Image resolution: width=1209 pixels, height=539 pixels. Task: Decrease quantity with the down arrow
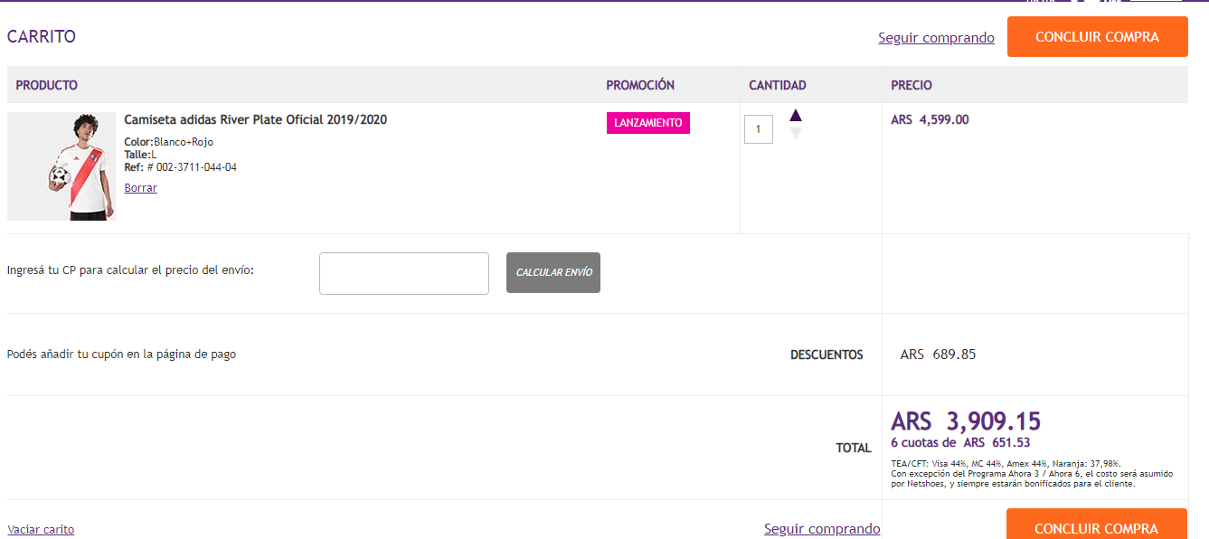796,134
